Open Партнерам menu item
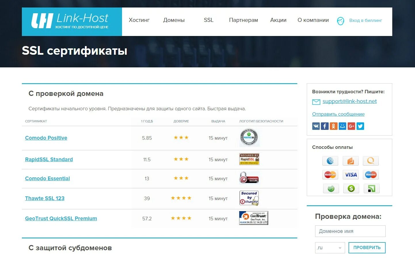Screen dimensions: 415x260 pos(243,20)
